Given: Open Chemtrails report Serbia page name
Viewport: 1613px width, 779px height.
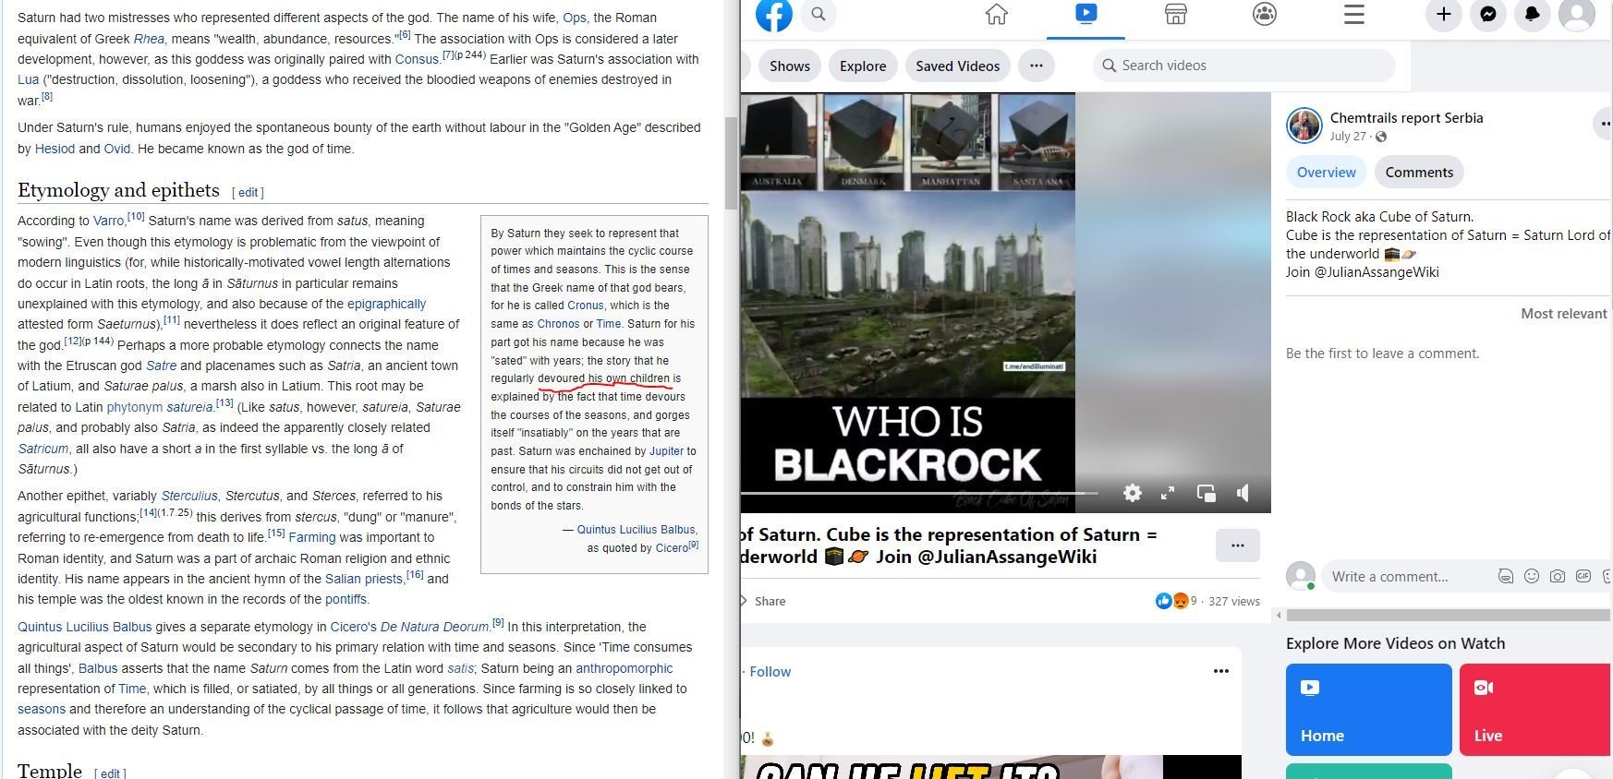Looking at the screenshot, I should pyautogui.click(x=1406, y=117).
